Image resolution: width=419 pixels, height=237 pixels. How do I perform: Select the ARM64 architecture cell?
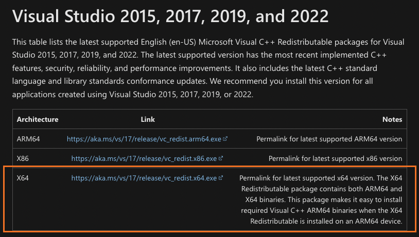click(x=28, y=139)
